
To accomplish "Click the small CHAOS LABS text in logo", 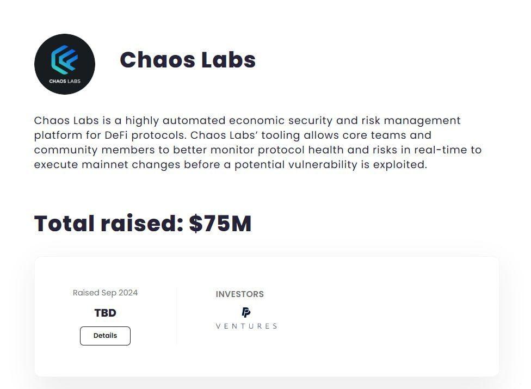I will point(65,81).
